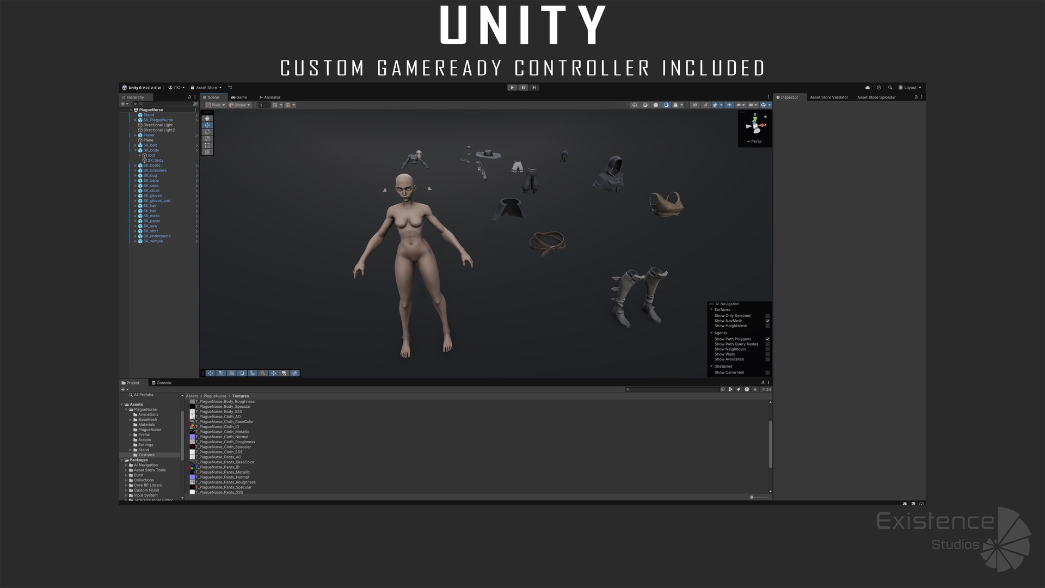
Task: Enable Show Carve Hull checkbox
Action: click(767, 372)
